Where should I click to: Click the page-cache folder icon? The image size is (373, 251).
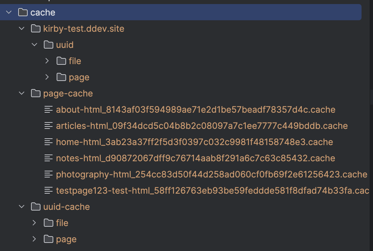point(35,93)
